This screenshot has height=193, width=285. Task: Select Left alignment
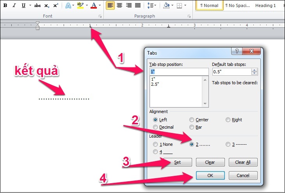click(160, 120)
